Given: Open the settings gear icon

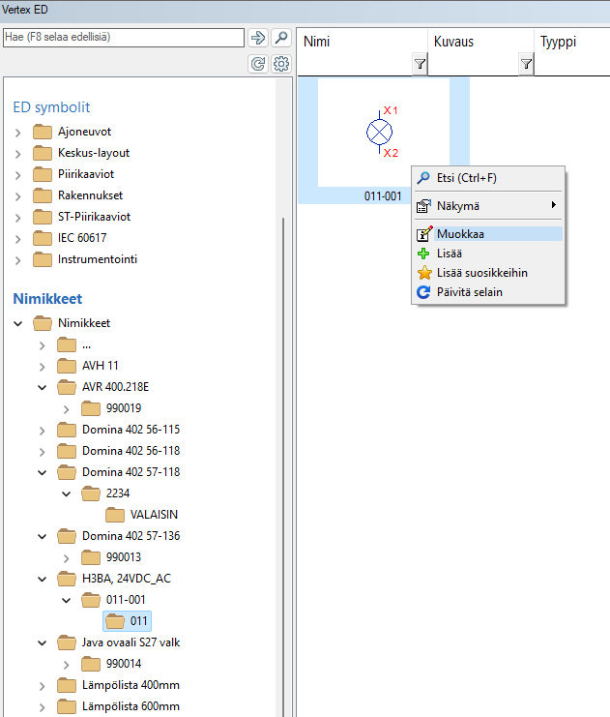Looking at the screenshot, I should coord(281,64).
